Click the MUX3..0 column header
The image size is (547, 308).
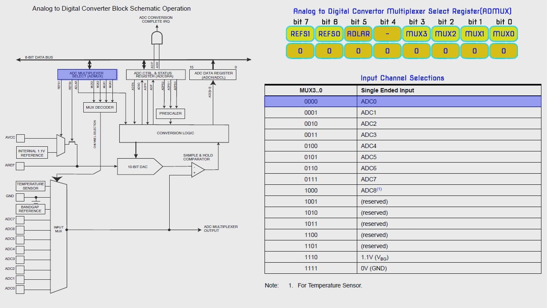[311, 90]
